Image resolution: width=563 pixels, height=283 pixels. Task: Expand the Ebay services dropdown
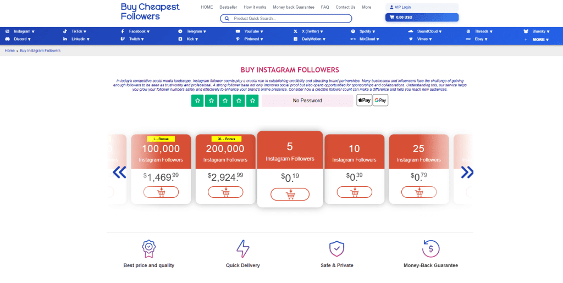coord(481,39)
